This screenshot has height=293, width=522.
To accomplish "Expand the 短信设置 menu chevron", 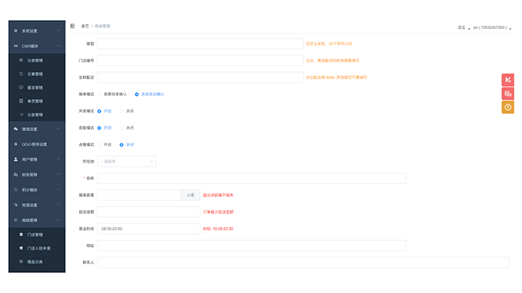I will [58, 205].
